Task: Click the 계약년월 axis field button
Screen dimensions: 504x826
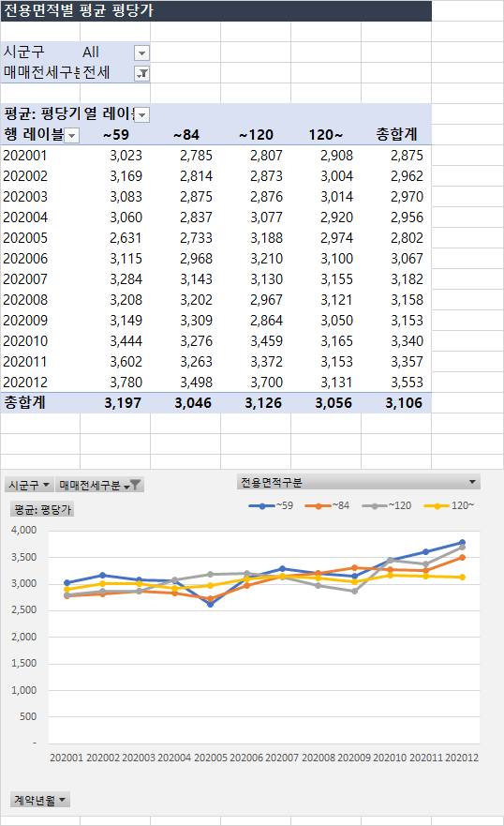Action: click(39, 800)
